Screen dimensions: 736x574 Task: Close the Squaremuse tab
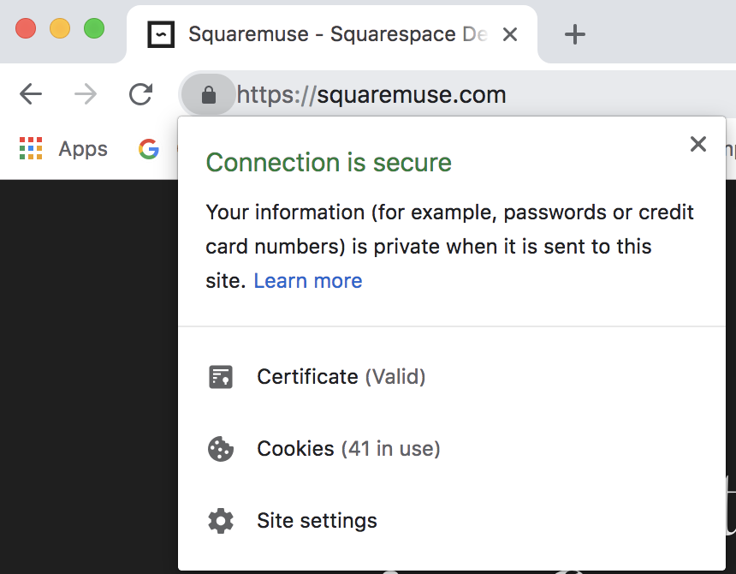510,34
